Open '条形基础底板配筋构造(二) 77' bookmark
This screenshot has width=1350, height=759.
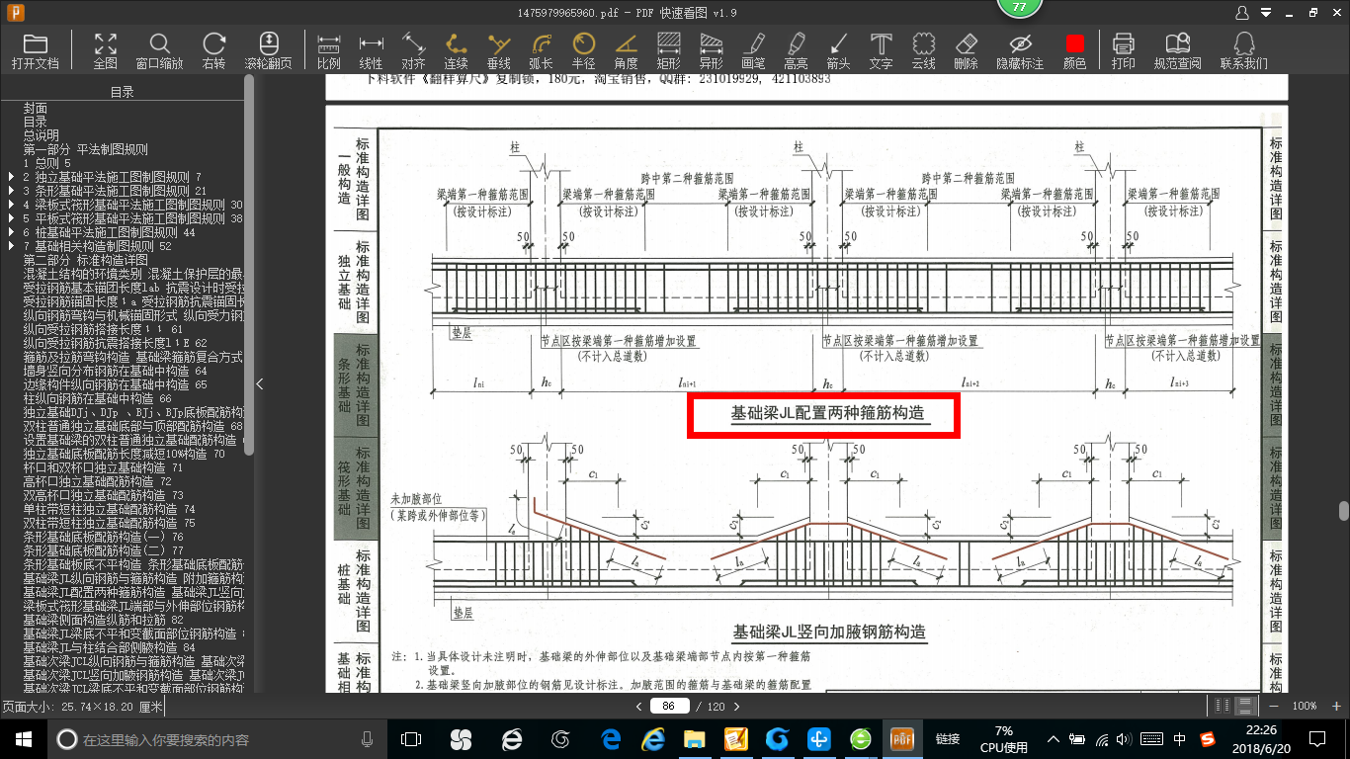pyautogui.click(x=104, y=550)
